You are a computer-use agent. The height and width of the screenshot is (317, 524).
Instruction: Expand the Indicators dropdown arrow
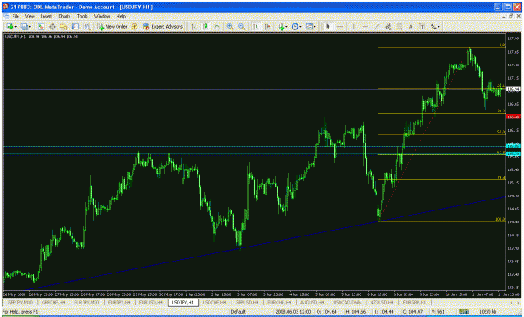287,27
